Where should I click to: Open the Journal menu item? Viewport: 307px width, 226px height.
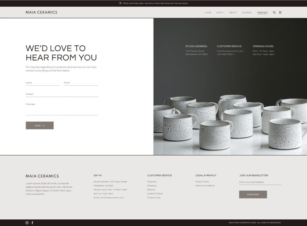tap(247, 13)
